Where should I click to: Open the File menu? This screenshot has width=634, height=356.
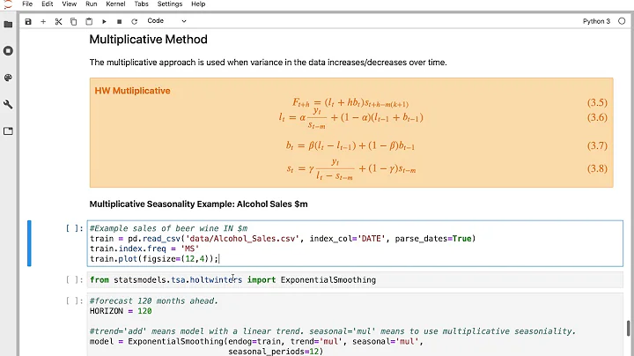(27, 4)
